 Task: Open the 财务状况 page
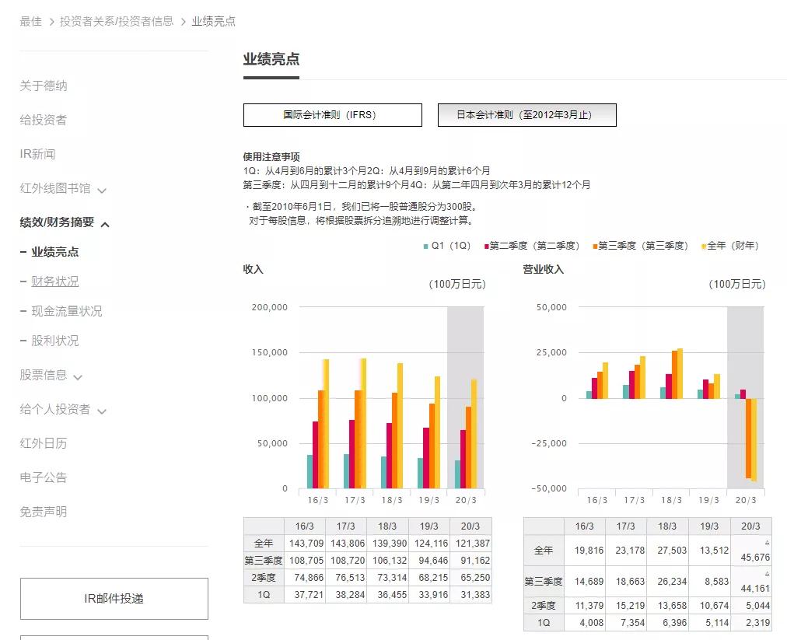click(x=54, y=281)
